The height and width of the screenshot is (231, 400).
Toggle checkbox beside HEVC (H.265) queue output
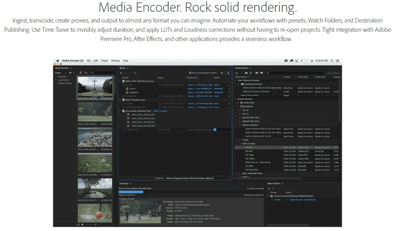tap(125, 129)
